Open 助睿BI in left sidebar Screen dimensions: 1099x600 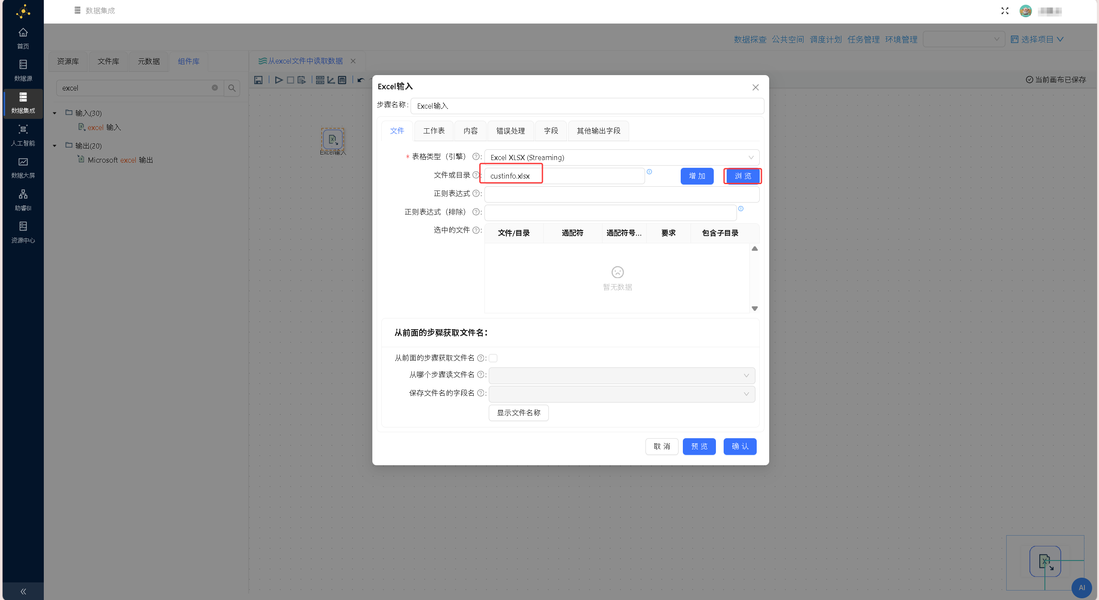pyautogui.click(x=23, y=200)
